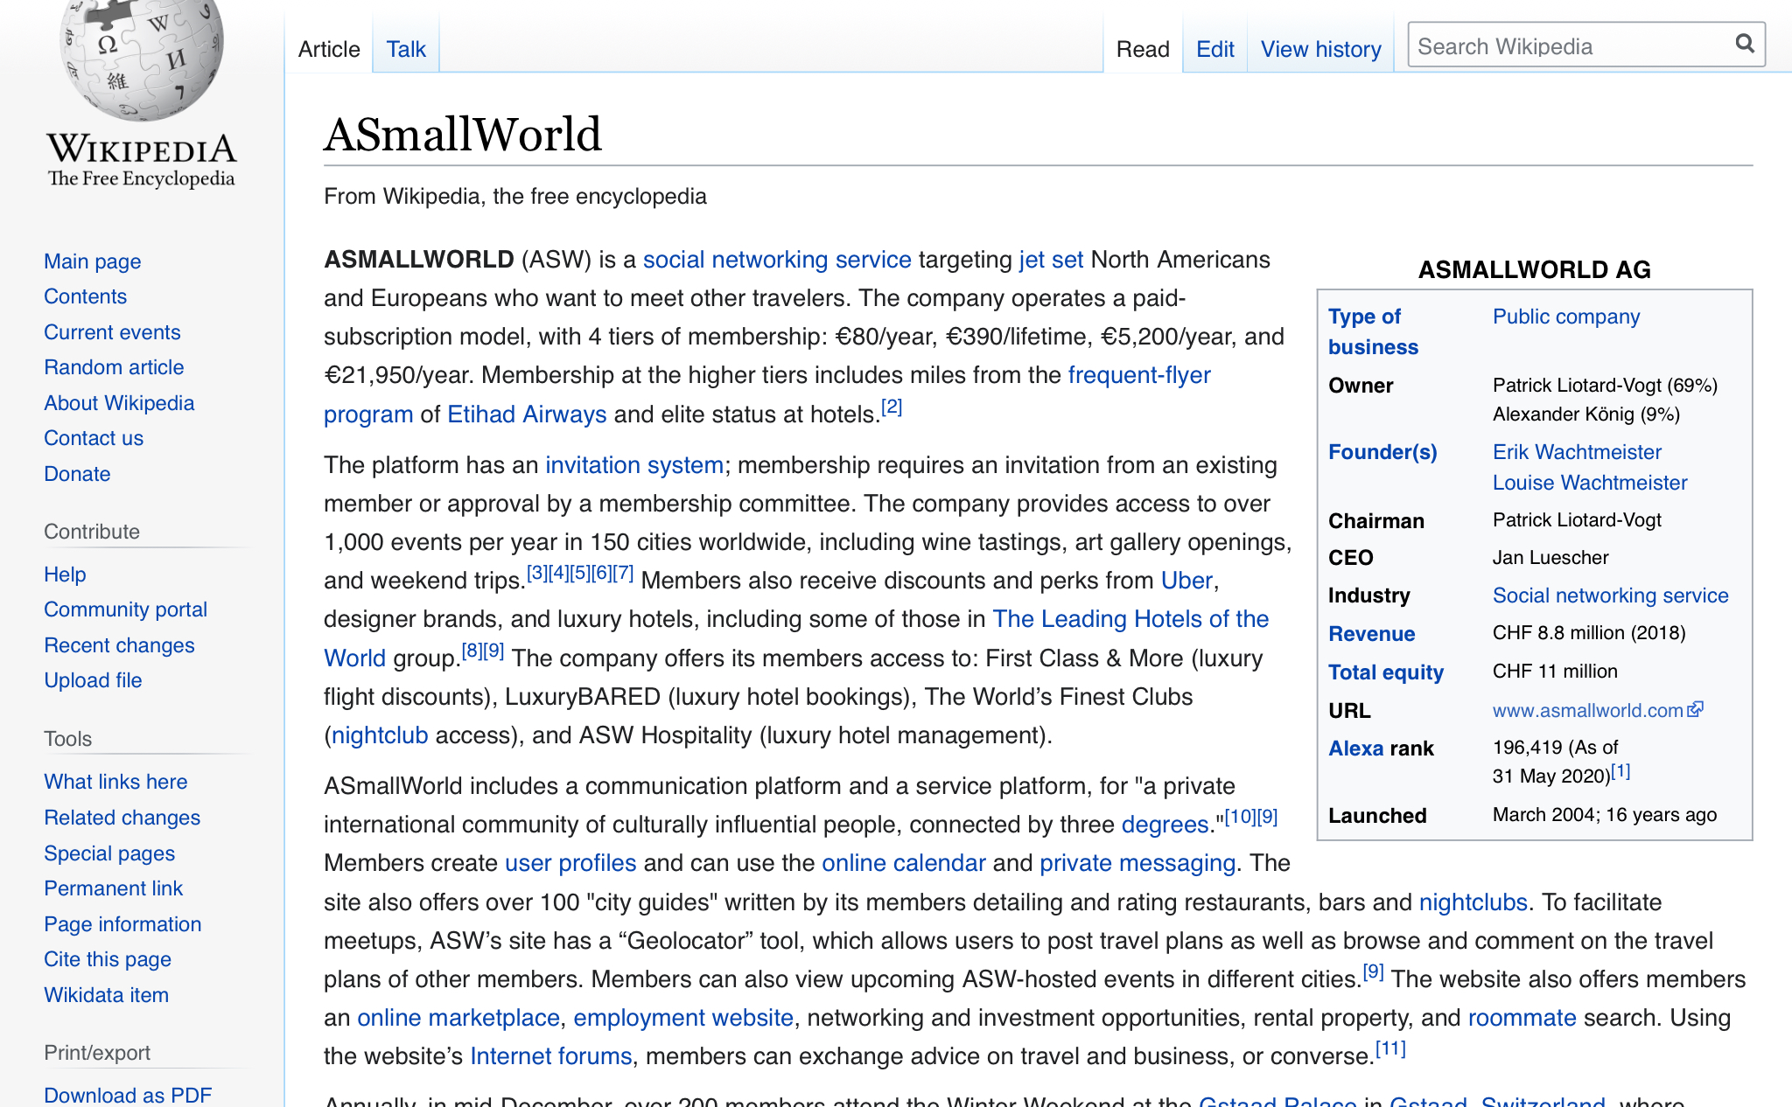Open the View history tab
1792x1107 pixels.
point(1320,49)
